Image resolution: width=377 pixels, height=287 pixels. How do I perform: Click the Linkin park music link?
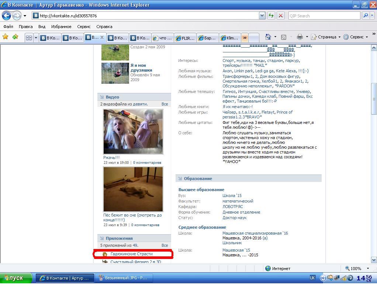[x=243, y=71]
